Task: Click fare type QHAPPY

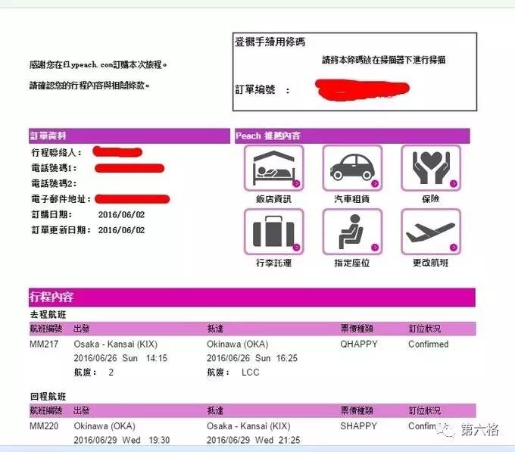Action: [x=359, y=344]
